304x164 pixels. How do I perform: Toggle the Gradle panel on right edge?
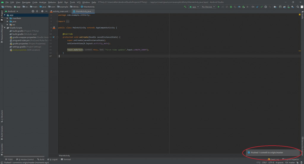[x=302, y=15]
